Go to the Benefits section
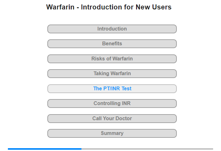Image resolution: width=221 pixels, height=151 pixels. [x=112, y=44]
